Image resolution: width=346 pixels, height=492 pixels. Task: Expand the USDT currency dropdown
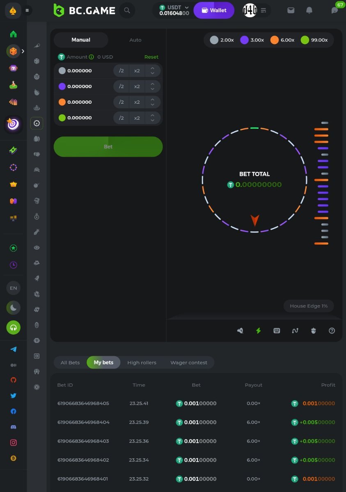187,7
